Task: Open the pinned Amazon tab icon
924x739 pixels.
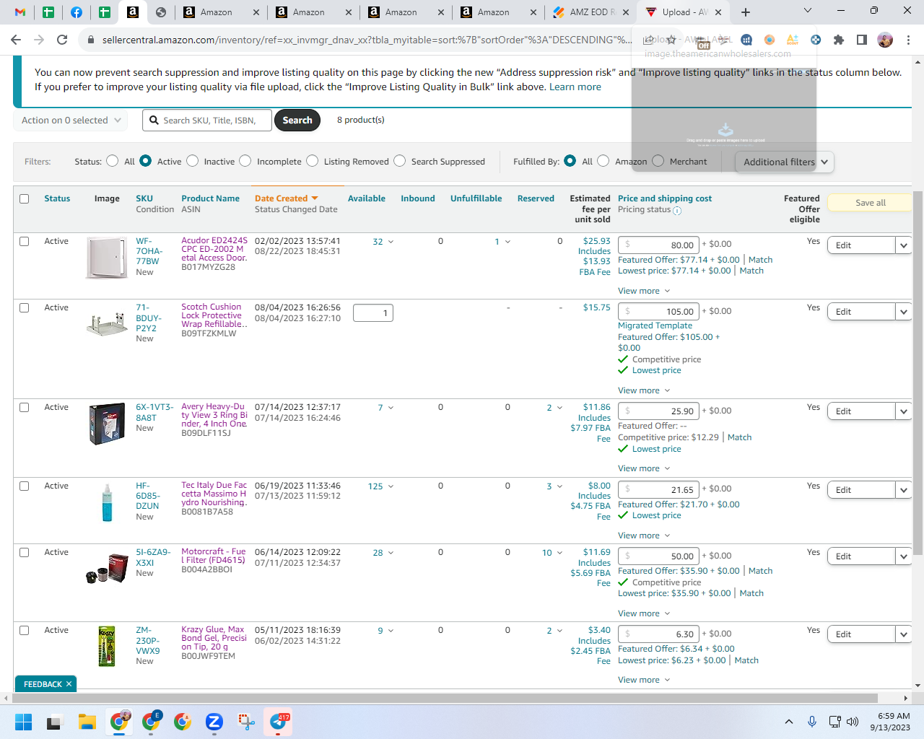Action: coord(133,12)
